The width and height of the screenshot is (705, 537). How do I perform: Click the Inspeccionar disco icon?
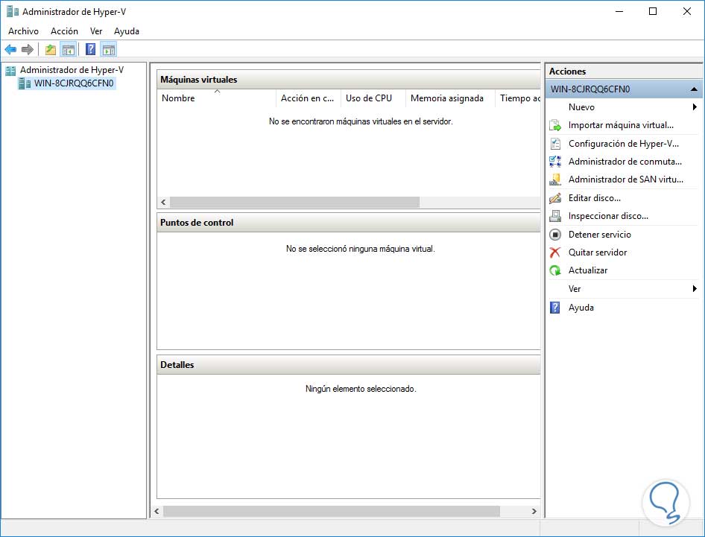pos(555,216)
